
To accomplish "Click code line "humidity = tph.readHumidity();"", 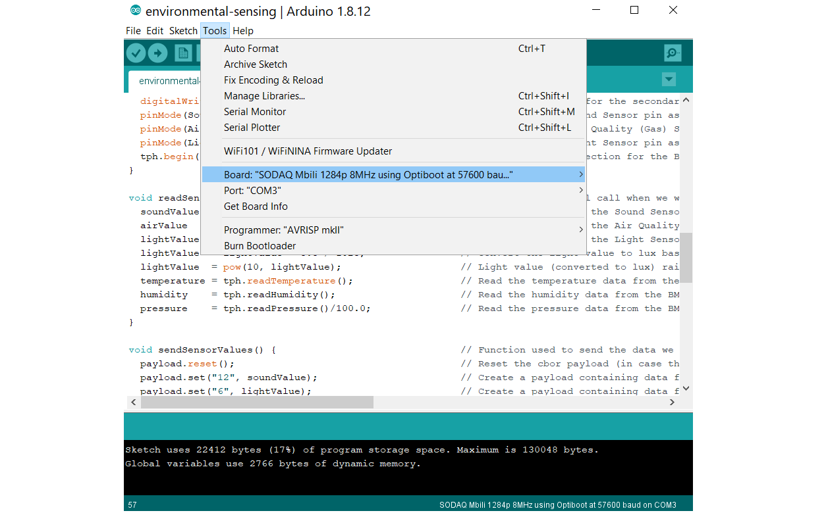I will [x=238, y=295].
